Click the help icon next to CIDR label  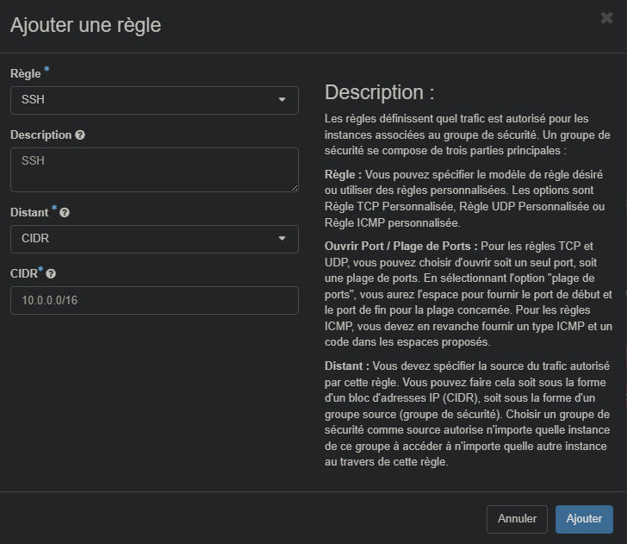(51, 273)
